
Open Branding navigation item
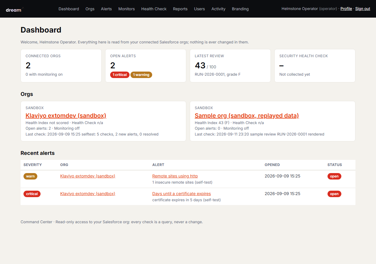(240, 9)
